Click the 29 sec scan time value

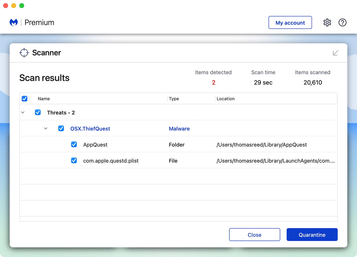click(263, 82)
